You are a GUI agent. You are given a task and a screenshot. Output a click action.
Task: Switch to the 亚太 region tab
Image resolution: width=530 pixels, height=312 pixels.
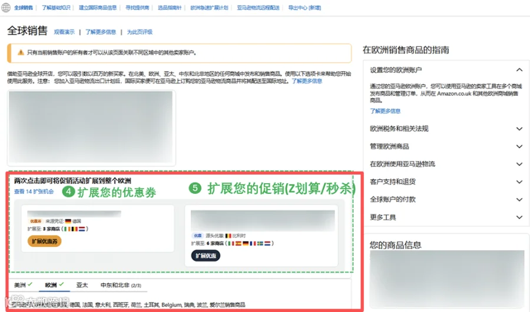(x=82, y=285)
